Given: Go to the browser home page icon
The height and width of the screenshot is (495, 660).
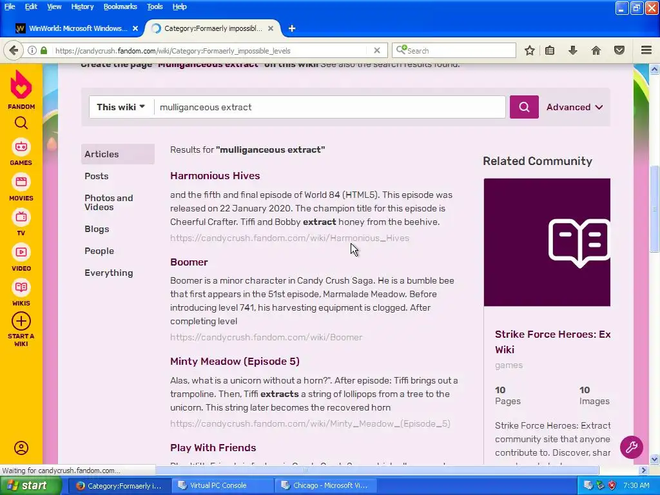Looking at the screenshot, I should click(596, 50).
